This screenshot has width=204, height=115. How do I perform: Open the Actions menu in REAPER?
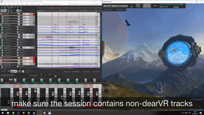click(x=33, y=4)
